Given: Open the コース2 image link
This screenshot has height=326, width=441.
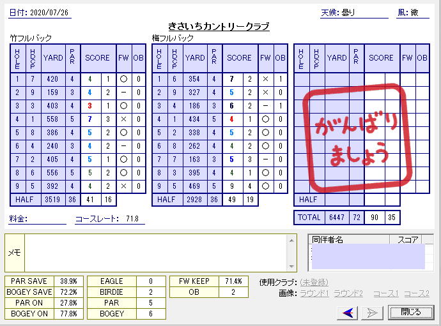Looking at the screenshot, I should click(417, 293).
